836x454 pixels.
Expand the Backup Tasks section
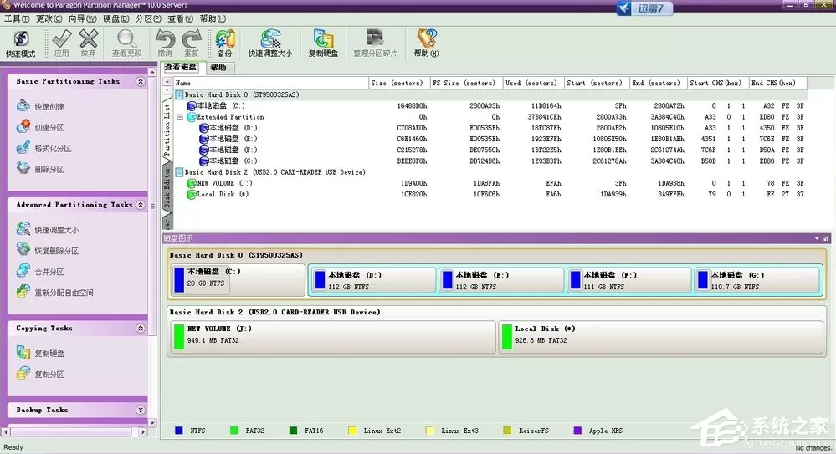point(141,410)
